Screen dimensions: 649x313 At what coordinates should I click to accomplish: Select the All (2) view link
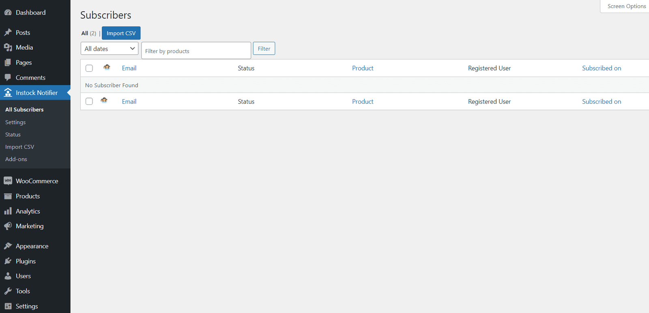point(89,33)
